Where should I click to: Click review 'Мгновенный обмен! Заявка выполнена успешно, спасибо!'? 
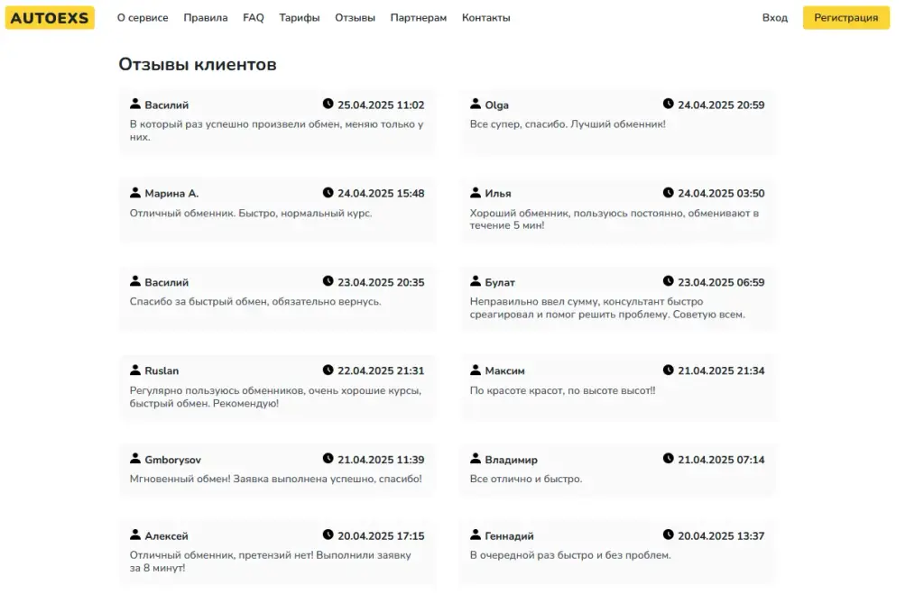276,480
